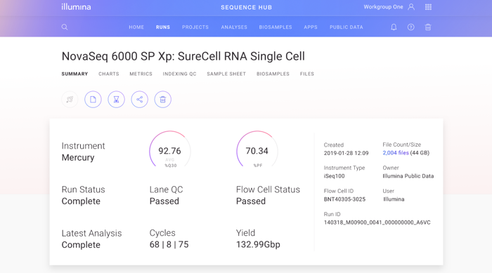The width and height of the screenshot is (492, 273).
Task: Click the Illumina logo
Action: (76, 7)
